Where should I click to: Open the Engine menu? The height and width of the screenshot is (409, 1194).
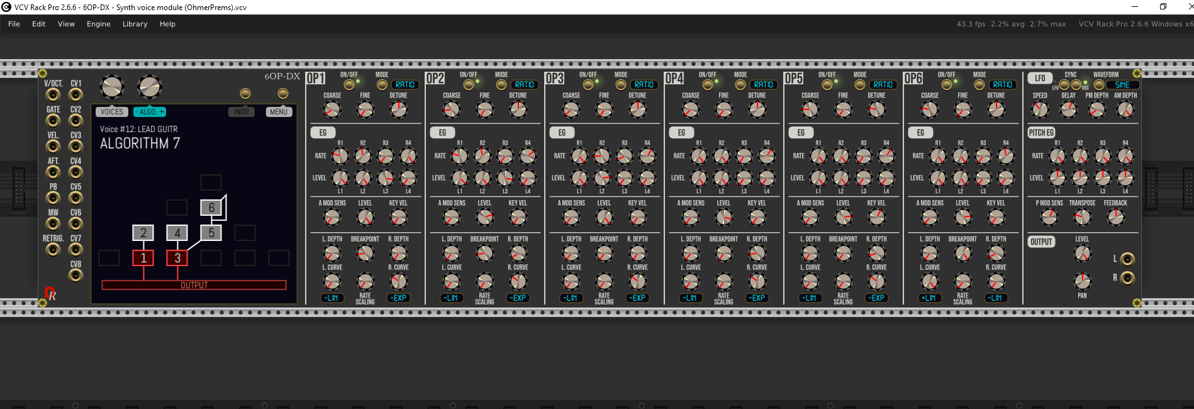click(x=98, y=24)
